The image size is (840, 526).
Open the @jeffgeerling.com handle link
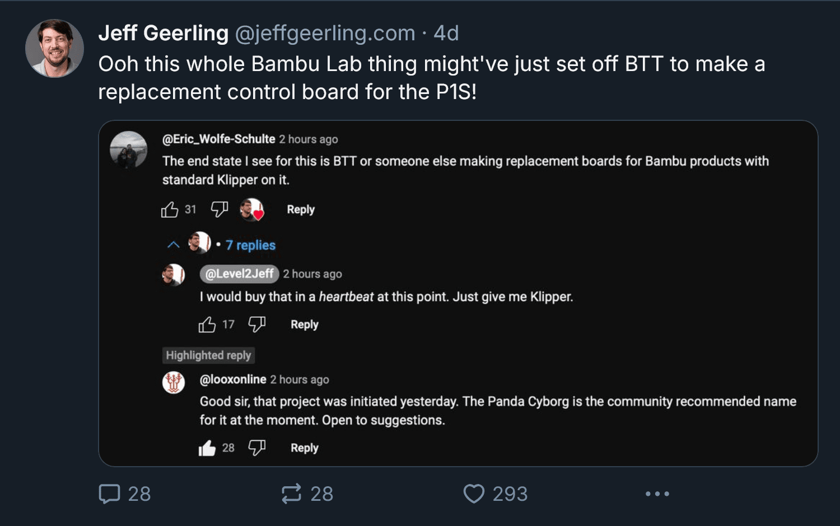point(325,34)
